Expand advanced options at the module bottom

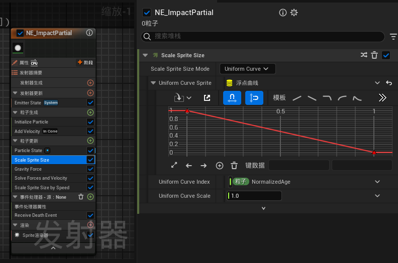coord(263,208)
